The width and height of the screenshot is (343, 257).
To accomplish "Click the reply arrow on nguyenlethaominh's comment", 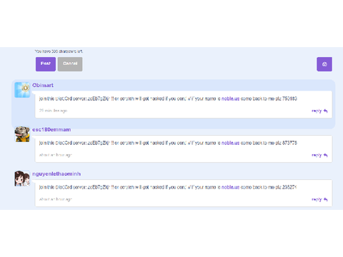I will point(326,199).
